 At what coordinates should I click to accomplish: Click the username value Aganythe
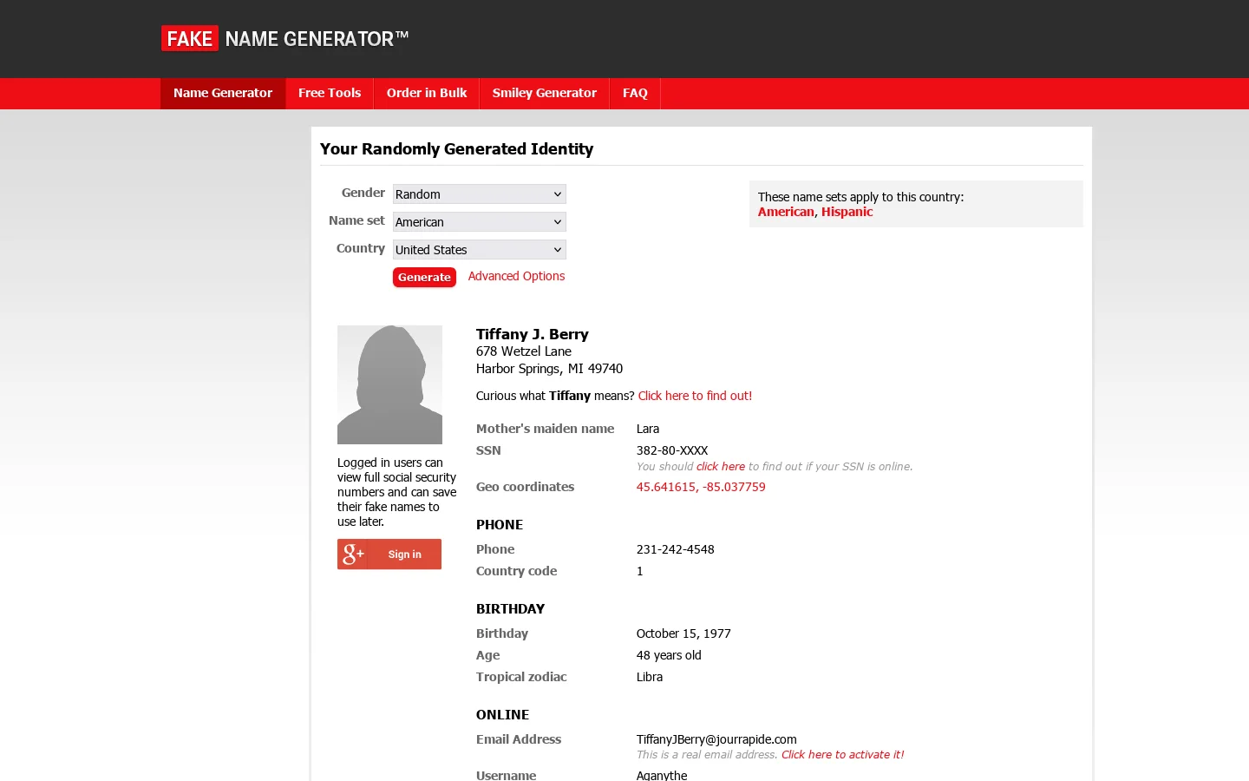(x=662, y=775)
